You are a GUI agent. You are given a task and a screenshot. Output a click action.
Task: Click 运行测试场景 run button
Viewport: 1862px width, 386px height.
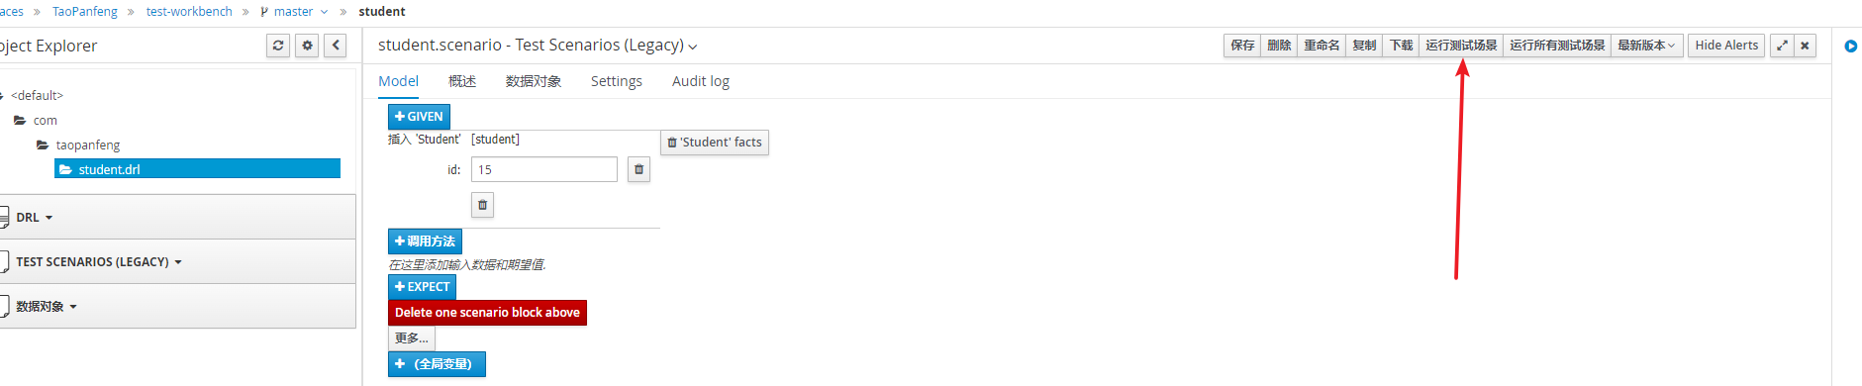(x=1461, y=46)
